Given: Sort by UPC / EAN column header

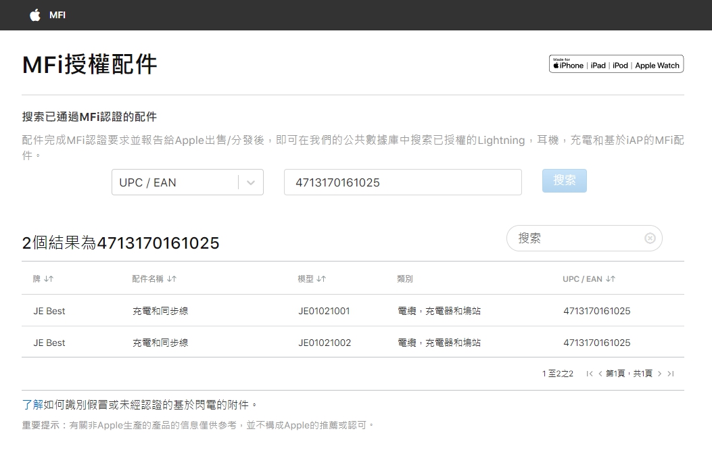Looking at the screenshot, I should (x=589, y=279).
